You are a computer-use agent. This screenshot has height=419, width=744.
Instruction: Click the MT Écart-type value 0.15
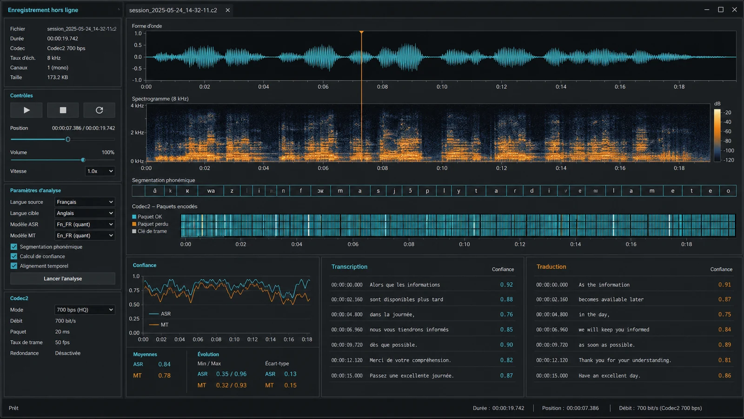pos(290,385)
